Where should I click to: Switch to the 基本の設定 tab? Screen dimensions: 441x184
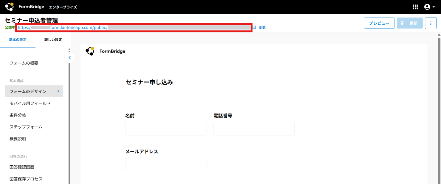(18, 40)
